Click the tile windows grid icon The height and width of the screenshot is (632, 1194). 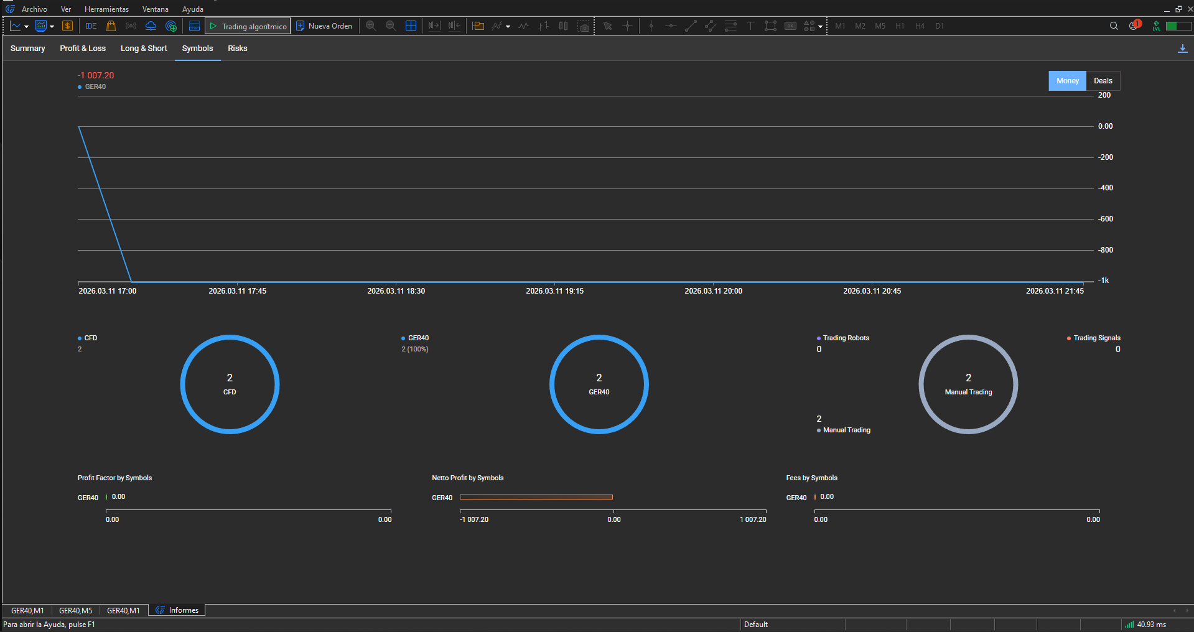pos(411,26)
